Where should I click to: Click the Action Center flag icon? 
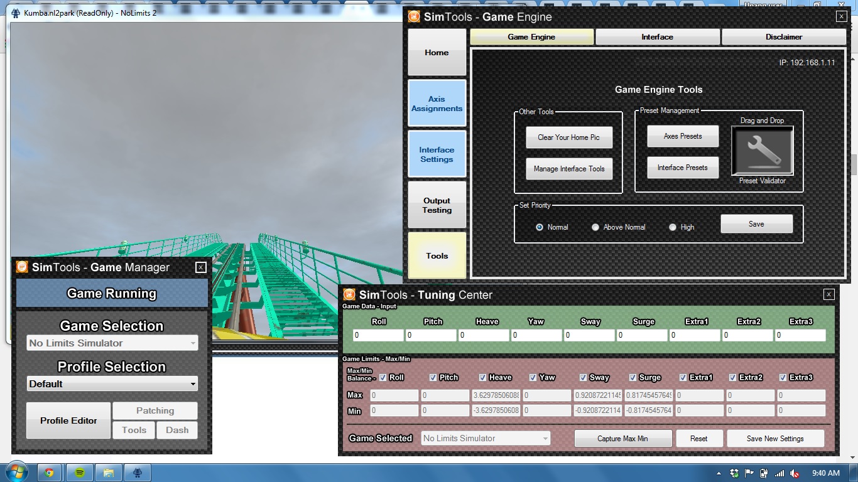coord(749,473)
